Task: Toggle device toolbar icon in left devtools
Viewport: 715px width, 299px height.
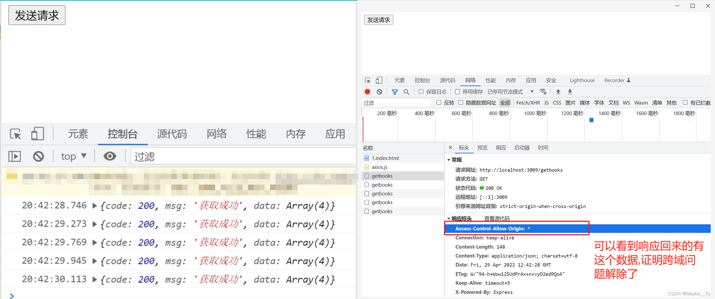Action: (x=38, y=134)
